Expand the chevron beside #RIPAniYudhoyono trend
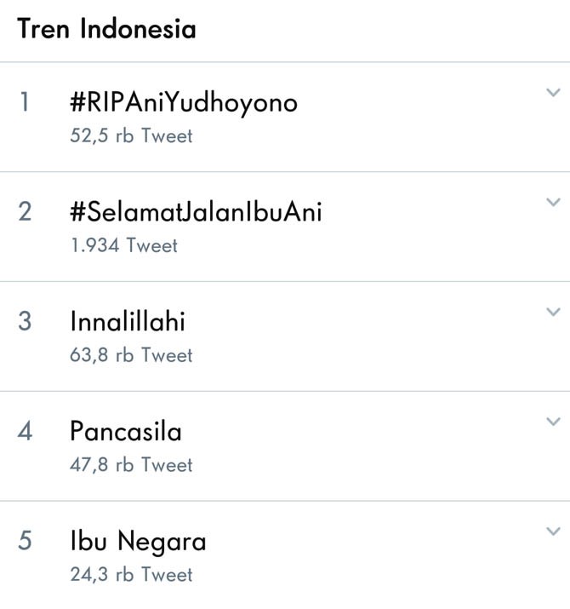This screenshot has width=570, height=609. pyautogui.click(x=553, y=93)
